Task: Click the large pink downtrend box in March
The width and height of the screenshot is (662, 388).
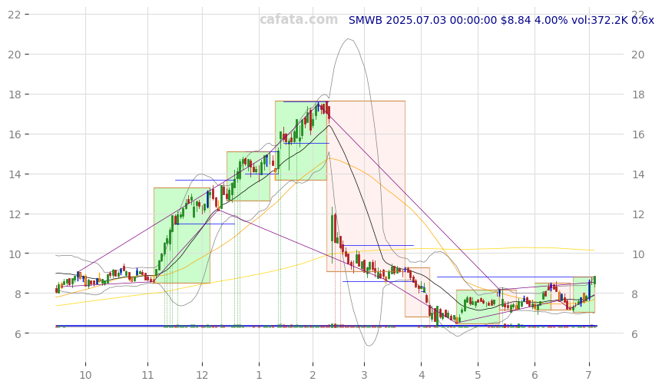Action: [x=366, y=186]
